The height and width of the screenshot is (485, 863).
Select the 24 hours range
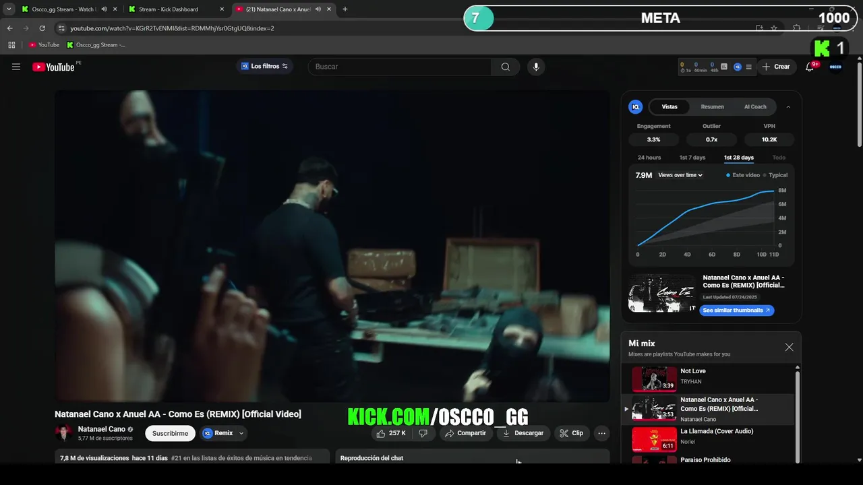(x=649, y=158)
